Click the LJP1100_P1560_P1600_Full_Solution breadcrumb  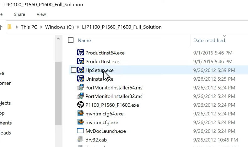[122, 27]
